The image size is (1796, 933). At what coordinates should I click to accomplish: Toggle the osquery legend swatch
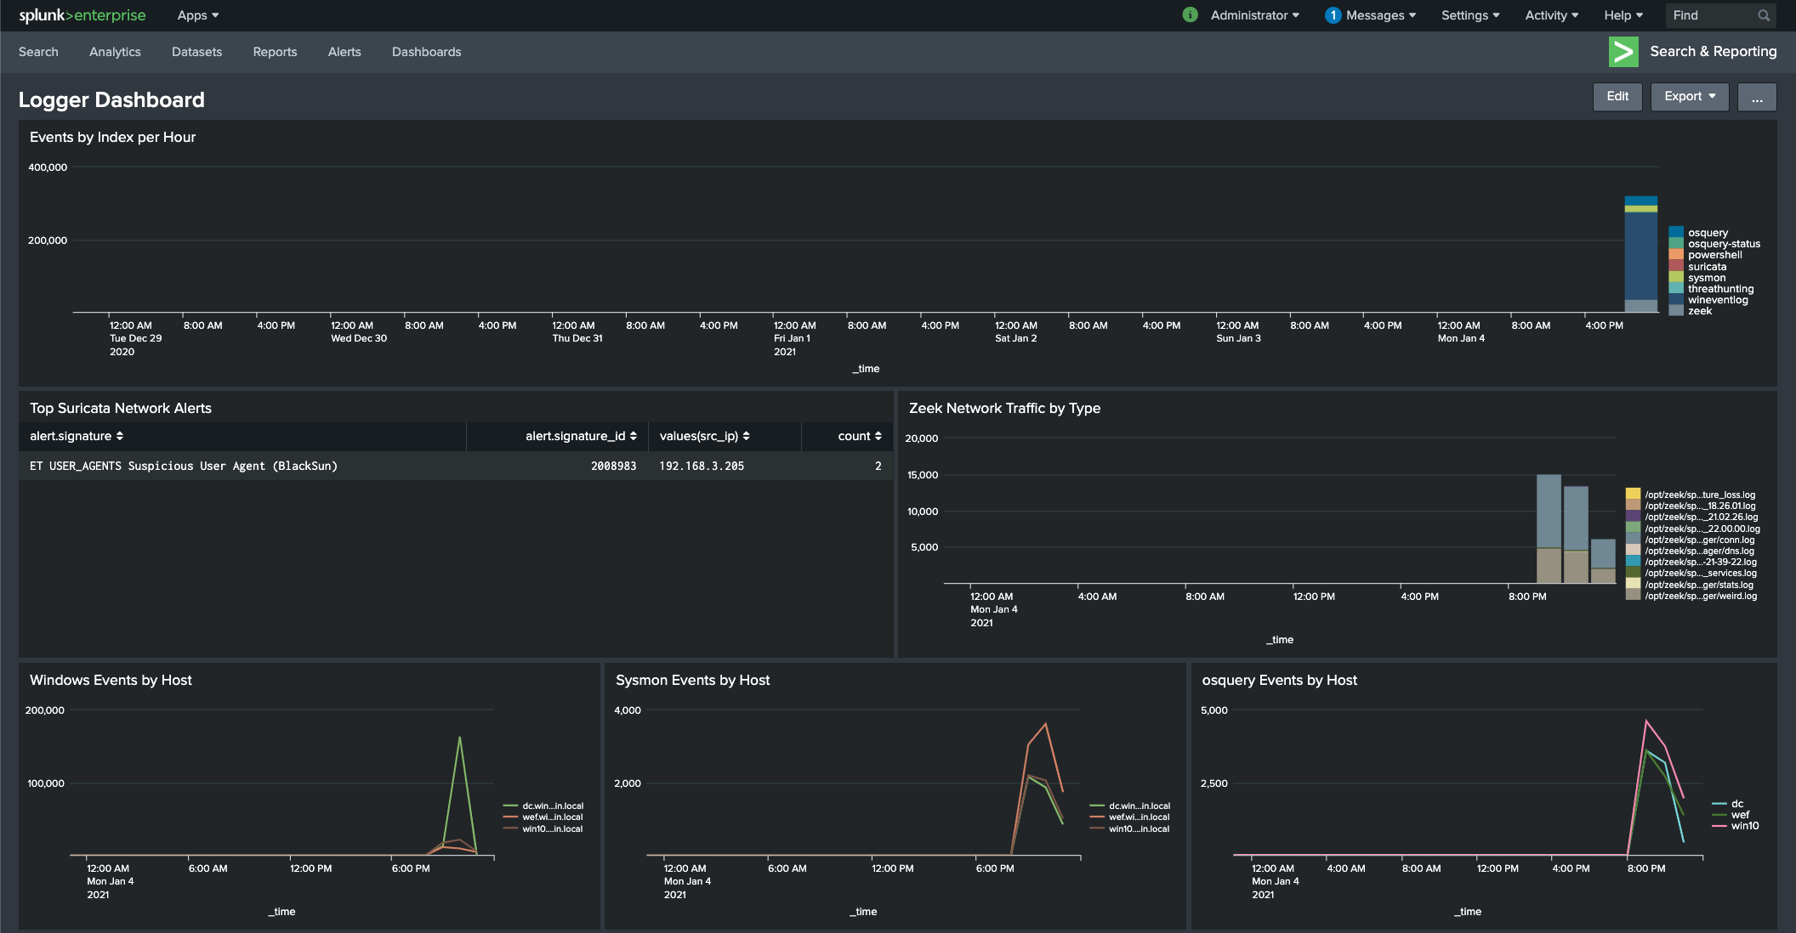tap(1675, 232)
